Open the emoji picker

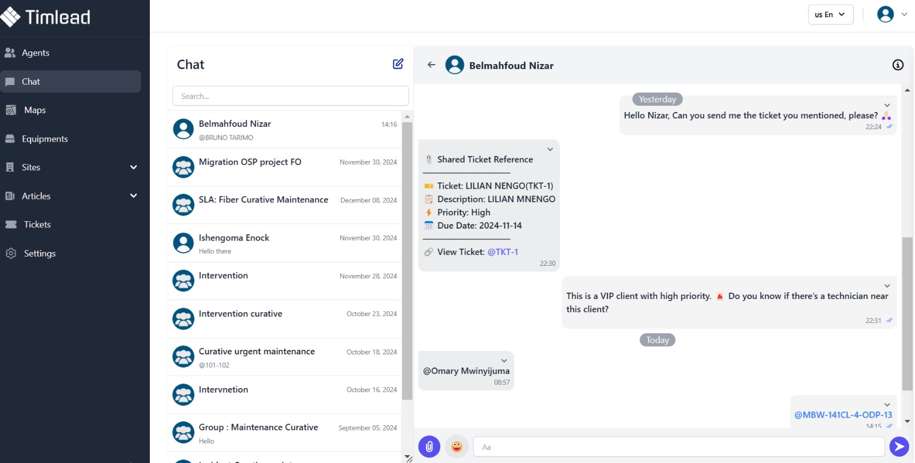tap(457, 446)
